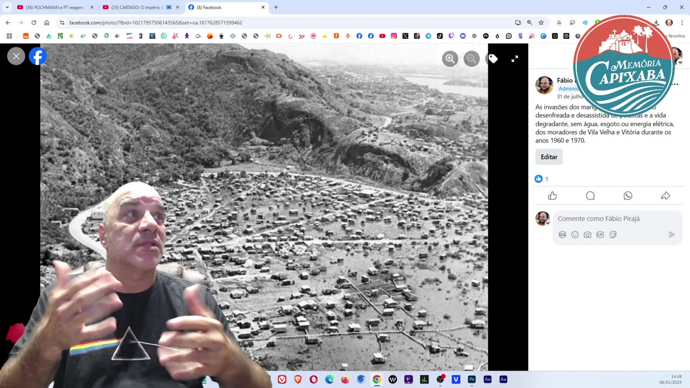This screenshot has height=388, width=690.
Task: Expand the tab search dropdown
Action: tap(7, 8)
